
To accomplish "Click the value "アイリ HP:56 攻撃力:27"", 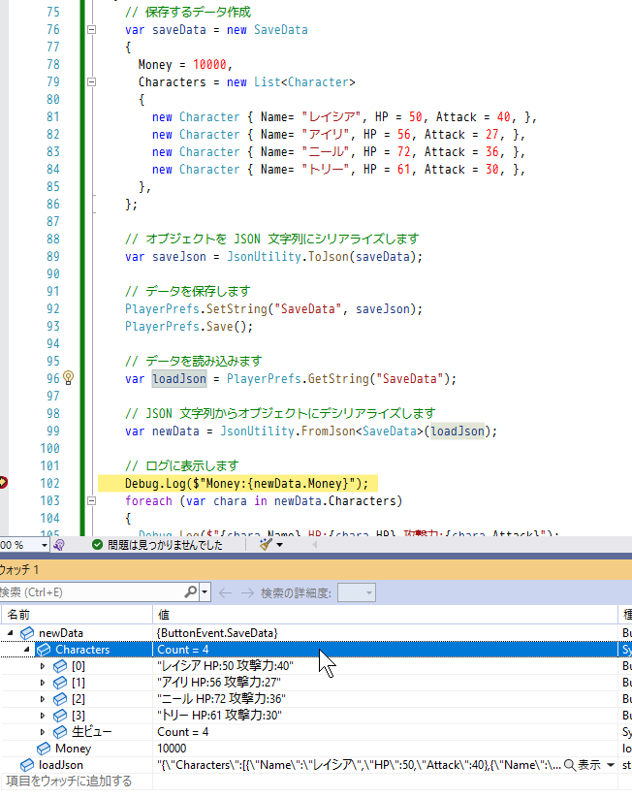I will pos(219,683).
